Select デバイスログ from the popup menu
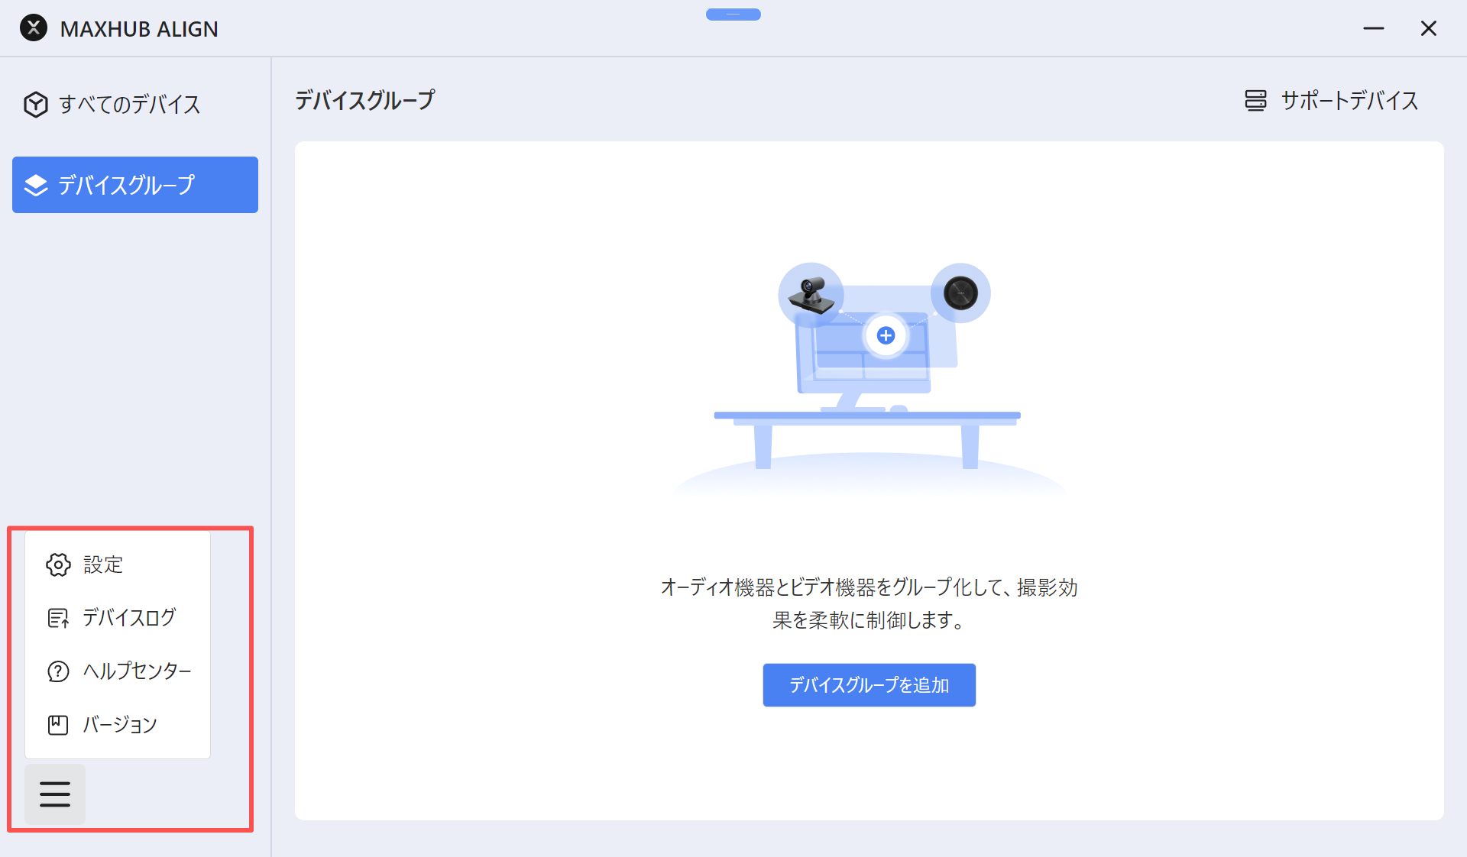The height and width of the screenshot is (857, 1467). (128, 618)
